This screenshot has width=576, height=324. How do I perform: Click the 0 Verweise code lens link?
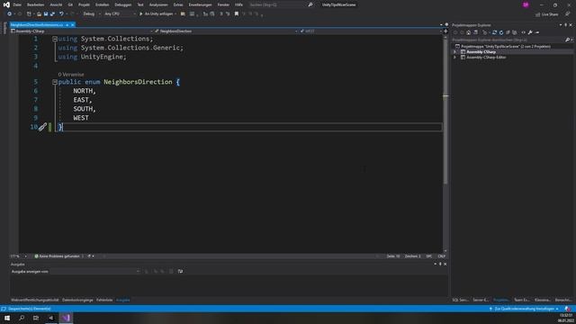[71, 74]
